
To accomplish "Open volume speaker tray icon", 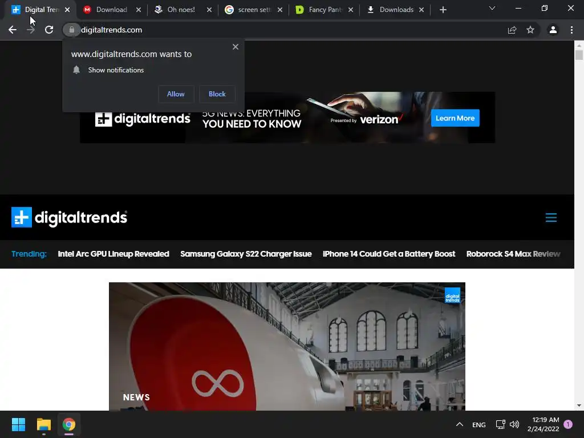I will point(514,424).
